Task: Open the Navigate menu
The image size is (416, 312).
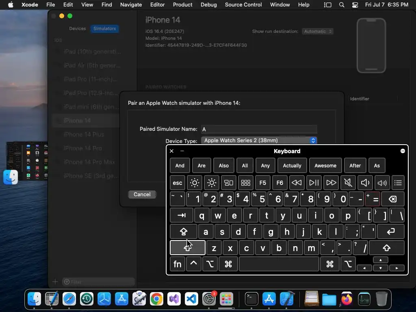Action: [131, 5]
